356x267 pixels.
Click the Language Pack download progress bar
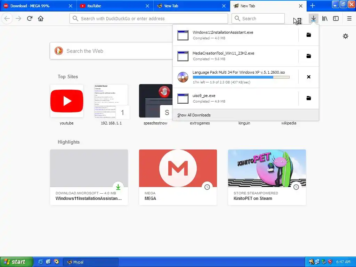coord(241,77)
